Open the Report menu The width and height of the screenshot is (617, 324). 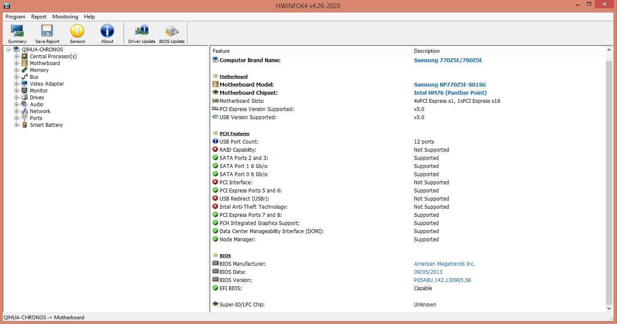click(x=39, y=17)
